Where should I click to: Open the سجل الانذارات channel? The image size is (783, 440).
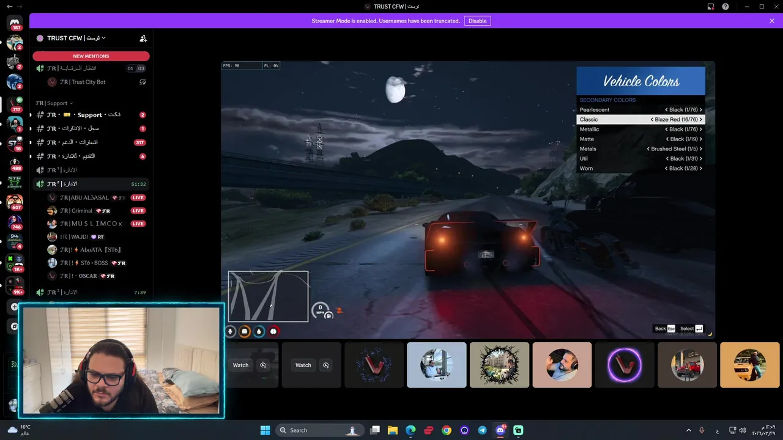[91, 128]
